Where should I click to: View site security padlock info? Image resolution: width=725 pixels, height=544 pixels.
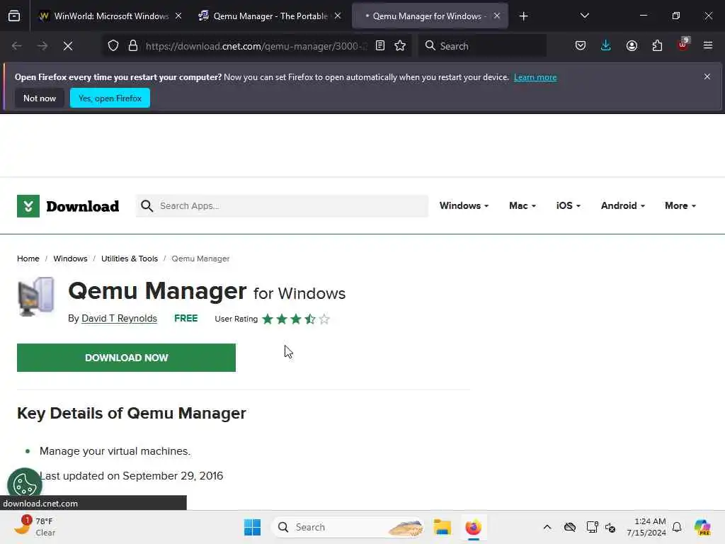click(133, 46)
